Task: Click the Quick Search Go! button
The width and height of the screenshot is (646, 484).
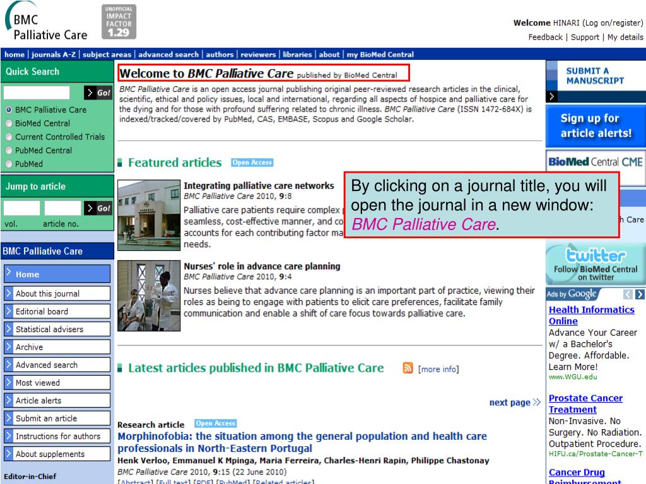Action: tap(98, 93)
